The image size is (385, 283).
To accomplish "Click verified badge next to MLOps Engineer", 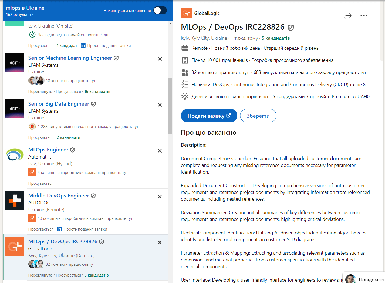I will point(73,150).
